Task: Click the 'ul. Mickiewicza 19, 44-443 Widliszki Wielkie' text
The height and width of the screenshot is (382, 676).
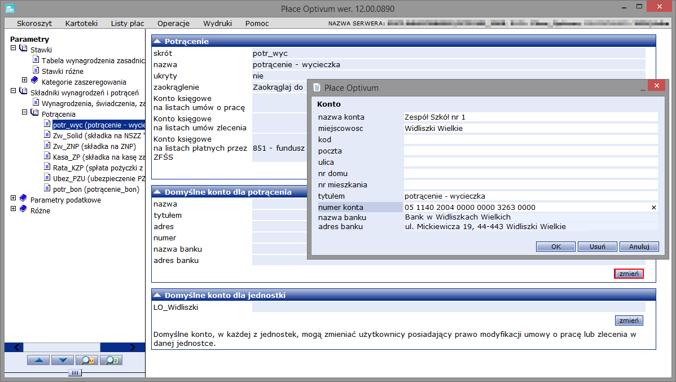Action: click(485, 226)
